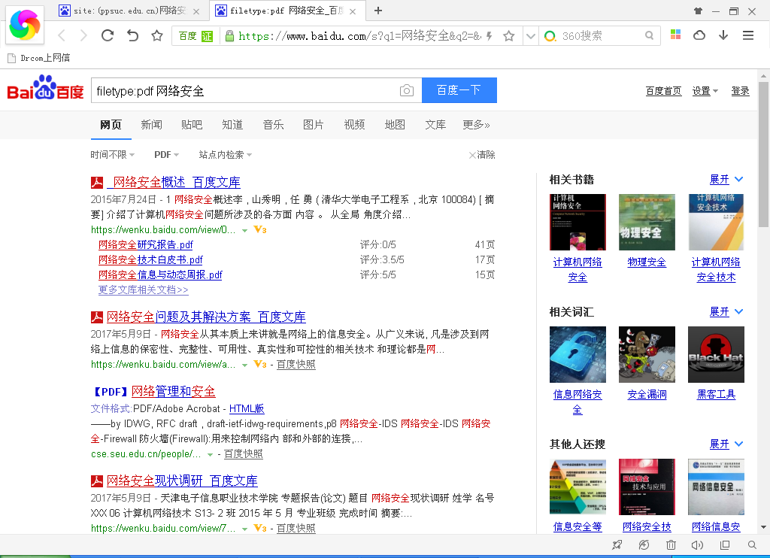Open the 站点内检索 dropdown

coord(226,155)
